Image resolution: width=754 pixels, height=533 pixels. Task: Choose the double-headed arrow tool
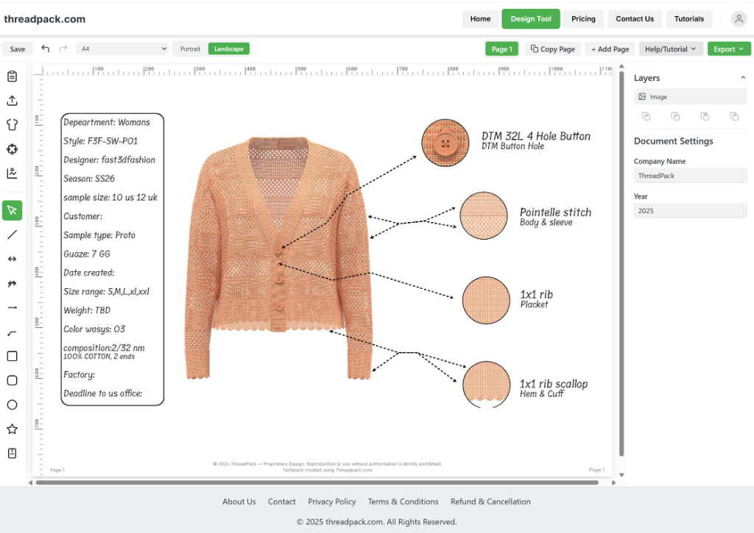click(12, 259)
